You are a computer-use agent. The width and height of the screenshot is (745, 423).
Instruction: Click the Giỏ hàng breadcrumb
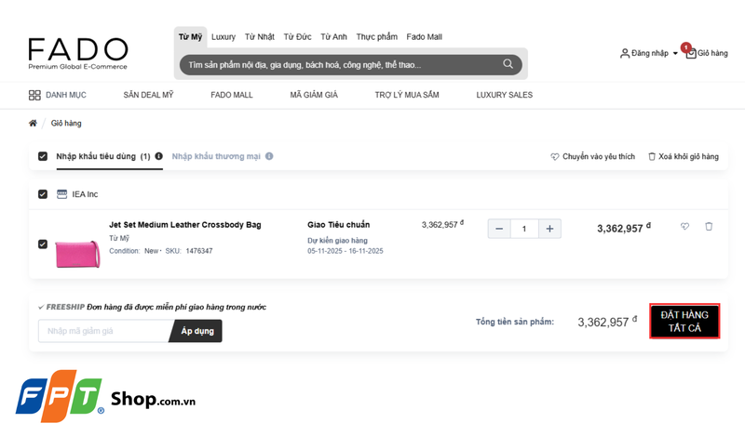[66, 124]
